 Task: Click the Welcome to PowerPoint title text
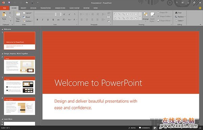point(98,83)
